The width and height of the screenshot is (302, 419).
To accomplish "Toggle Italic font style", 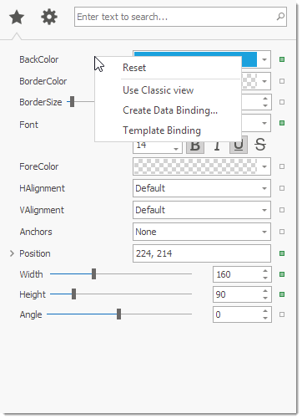I will pos(217,146).
